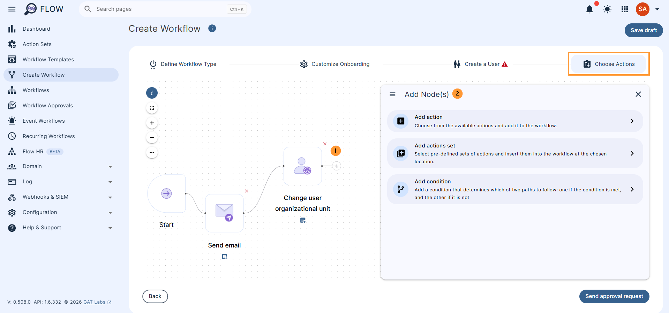669x313 pixels.
Task: Open Create Workflow in the sidebar
Action: click(61, 75)
